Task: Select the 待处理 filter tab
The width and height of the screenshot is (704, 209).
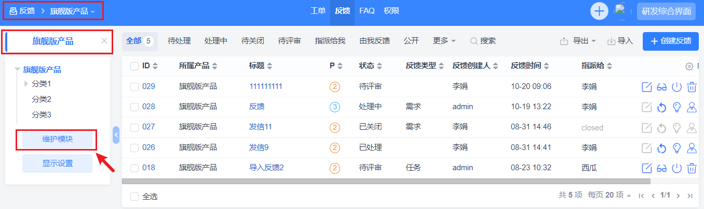Action: 179,41
